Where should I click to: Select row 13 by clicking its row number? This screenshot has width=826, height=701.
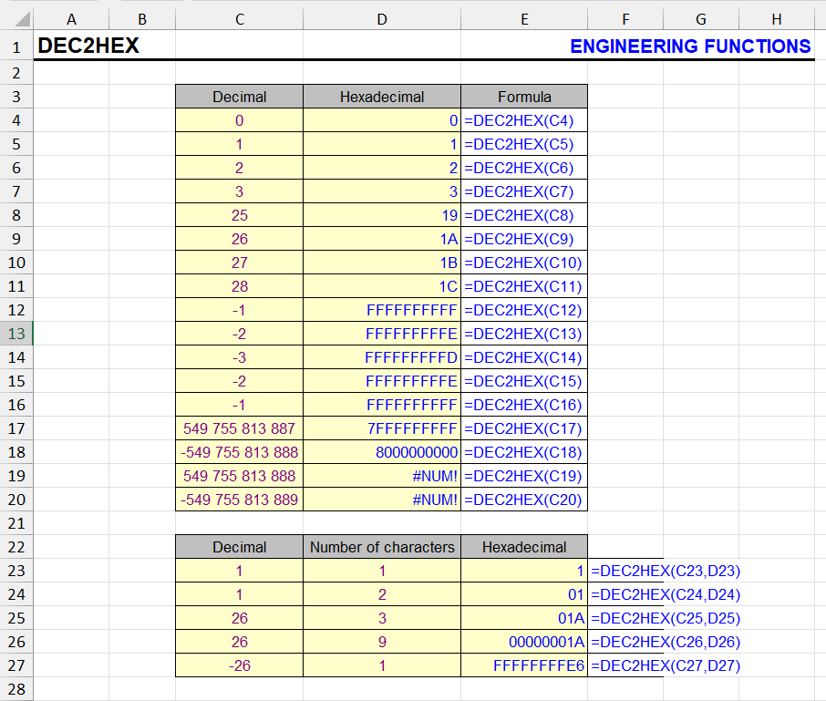click(16, 334)
